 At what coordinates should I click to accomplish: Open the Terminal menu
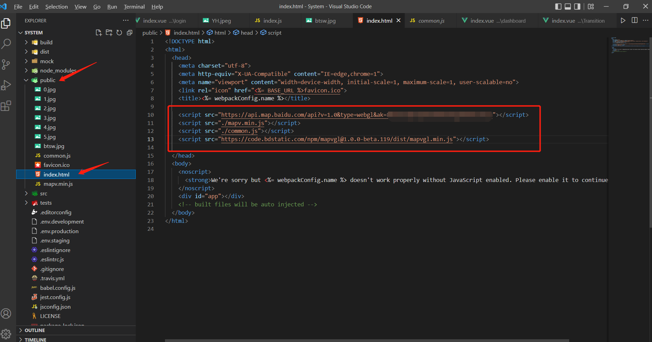[x=134, y=7]
